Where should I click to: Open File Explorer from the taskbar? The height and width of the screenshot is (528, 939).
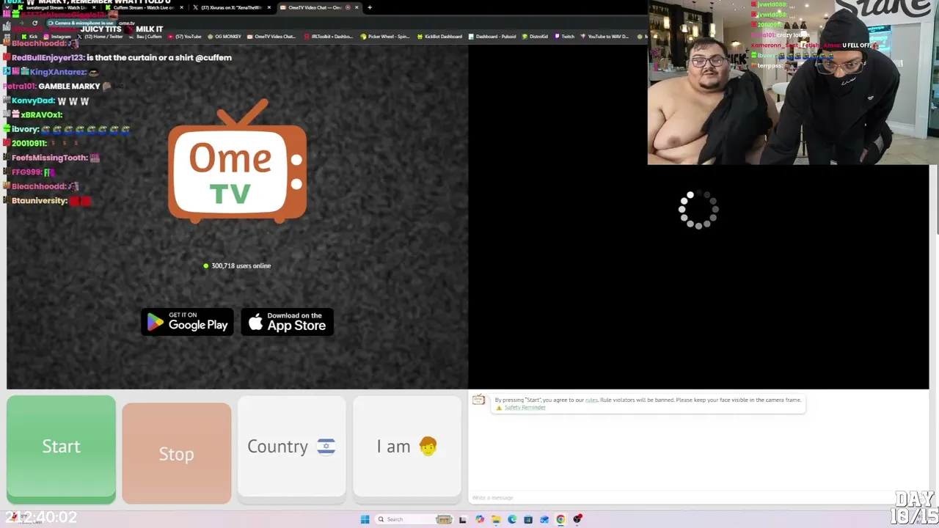496,519
